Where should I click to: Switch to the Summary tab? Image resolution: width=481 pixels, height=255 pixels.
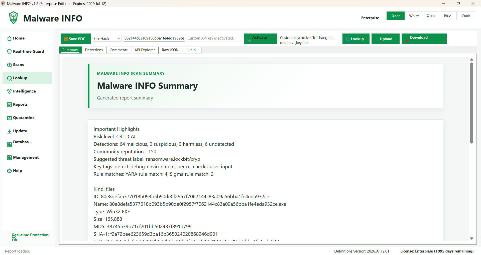pyautogui.click(x=70, y=50)
